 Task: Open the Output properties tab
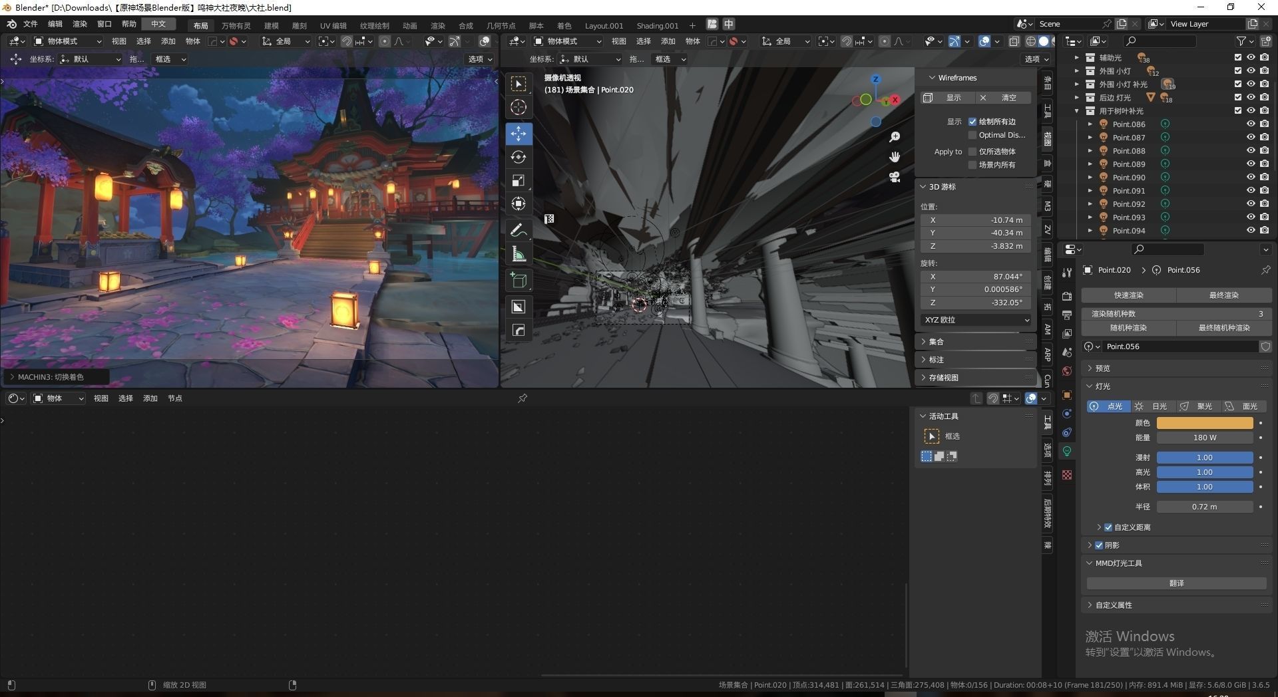coord(1067,315)
